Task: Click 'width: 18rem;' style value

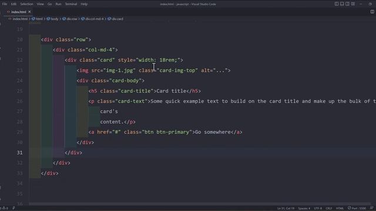Action: 158,60
